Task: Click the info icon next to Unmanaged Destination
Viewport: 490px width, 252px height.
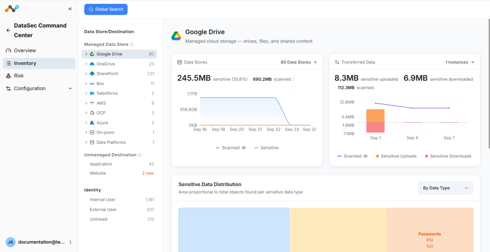Action: coord(140,155)
